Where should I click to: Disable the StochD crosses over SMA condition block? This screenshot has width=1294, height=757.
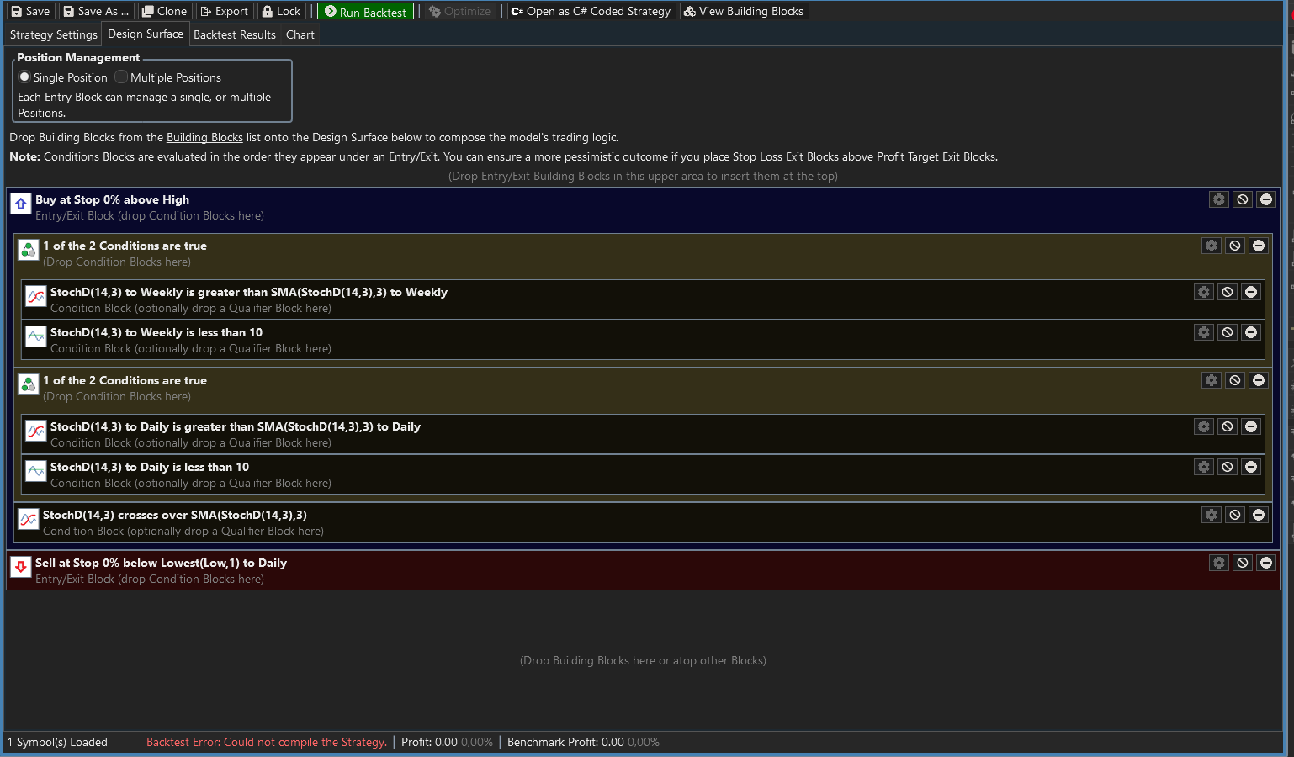click(1234, 514)
